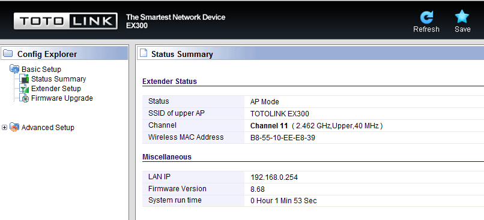Image resolution: width=484 pixels, height=220 pixels.
Task: Click the document icon beside Status Summary header
Action: pyautogui.click(x=144, y=53)
